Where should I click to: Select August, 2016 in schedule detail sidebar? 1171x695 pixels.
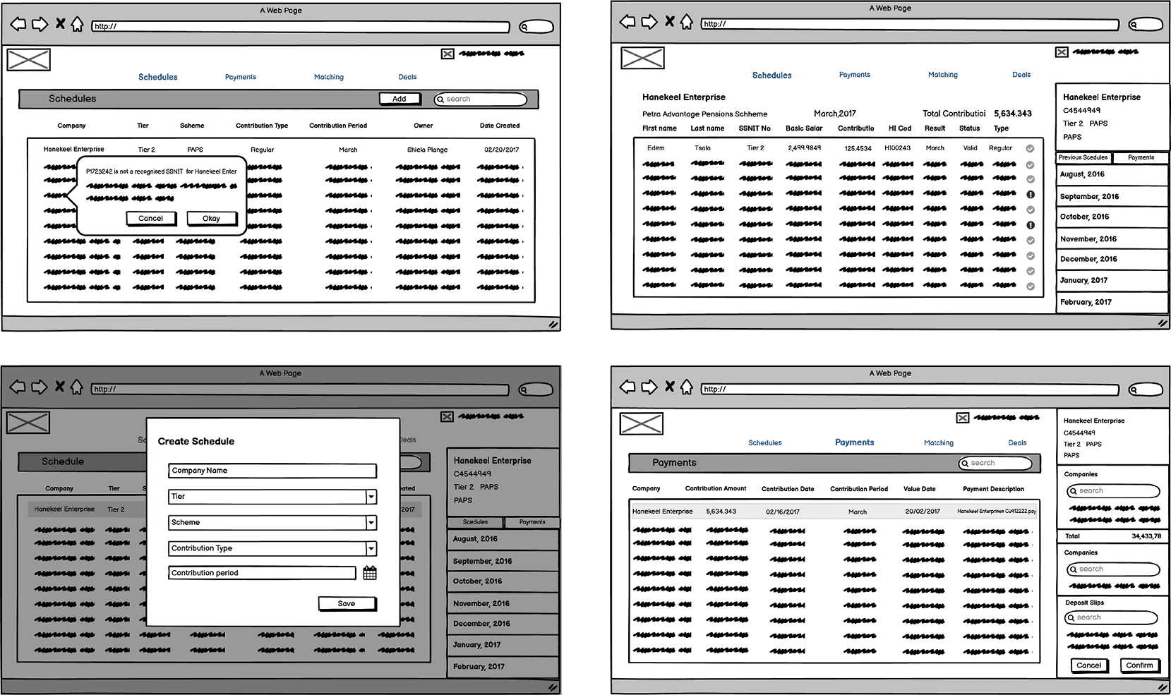click(x=1112, y=174)
